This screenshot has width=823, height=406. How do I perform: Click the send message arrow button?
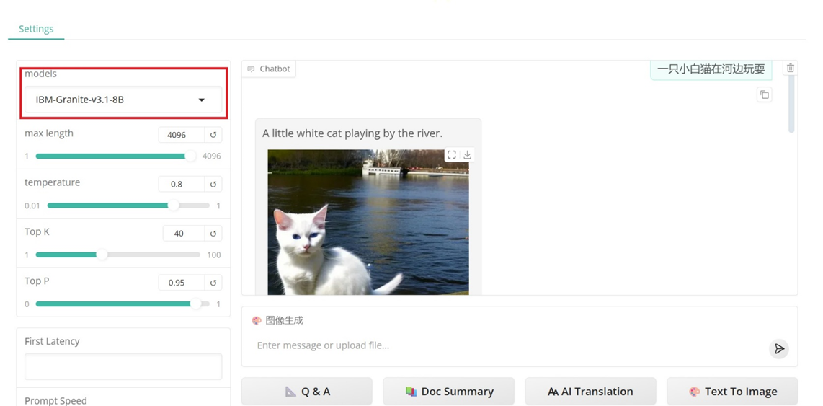point(780,349)
